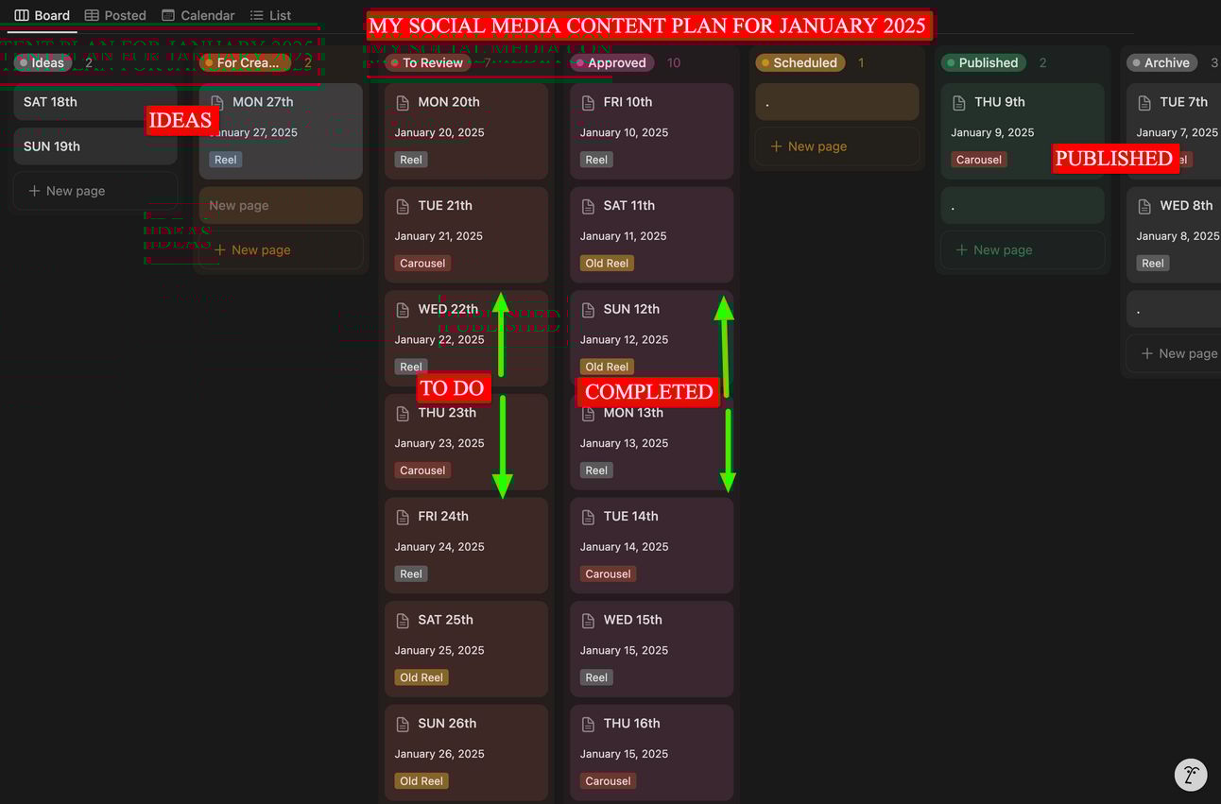1221x804 pixels.
Task: Click the item count 10 beside Approved
Action: click(x=674, y=63)
